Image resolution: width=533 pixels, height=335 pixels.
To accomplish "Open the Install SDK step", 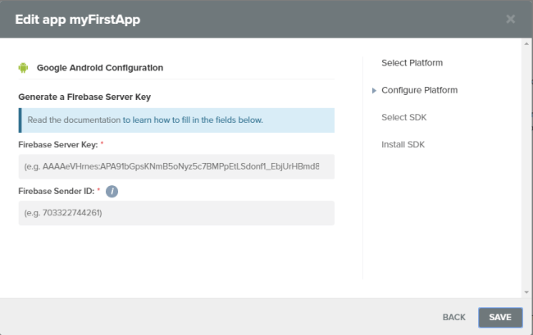I will point(403,145).
